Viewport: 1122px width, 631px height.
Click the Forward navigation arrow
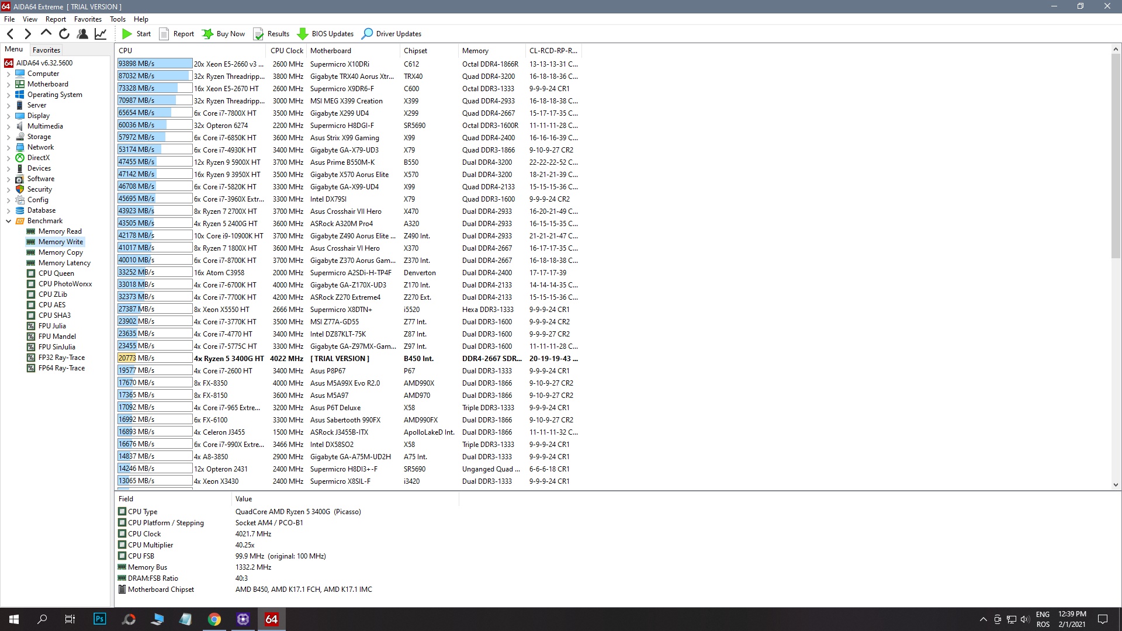coord(27,34)
